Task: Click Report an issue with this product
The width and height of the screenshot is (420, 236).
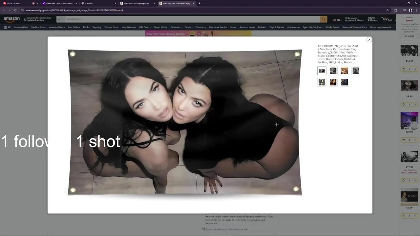Action: pos(228,229)
